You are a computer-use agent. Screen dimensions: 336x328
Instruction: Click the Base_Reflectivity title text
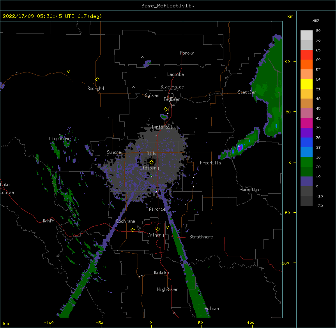(168, 6)
